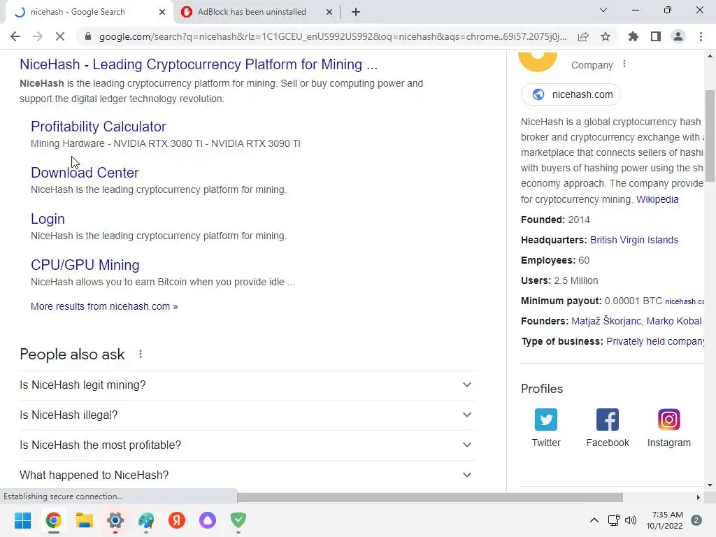Share this page from the address bar
The image size is (716, 537).
(x=583, y=36)
